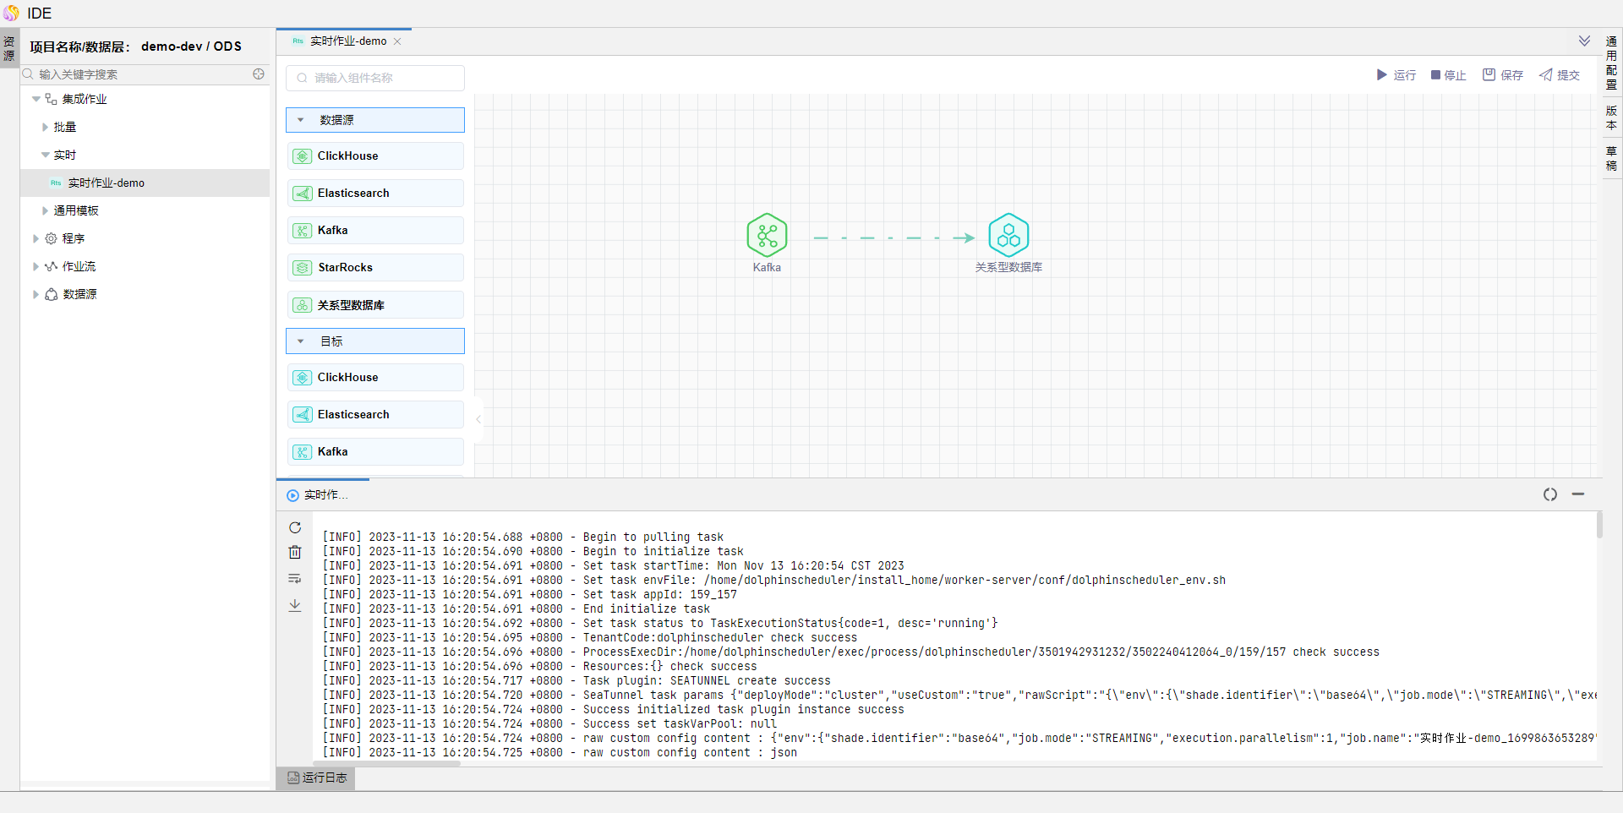
Task: Download the log file
Action: [295, 605]
